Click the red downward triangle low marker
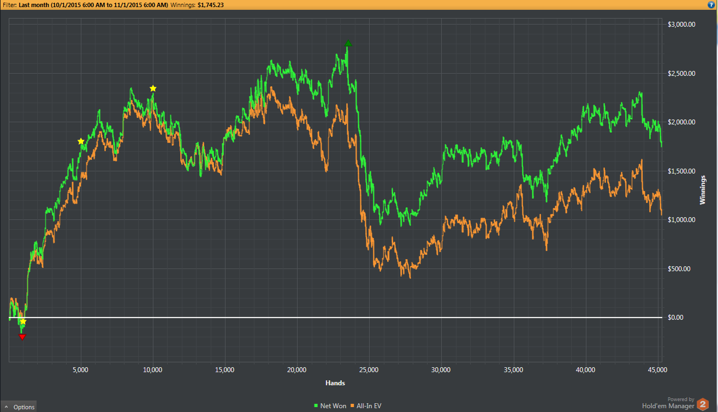This screenshot has width=718, height=412. pyautogui.click(x=22, y=337)
